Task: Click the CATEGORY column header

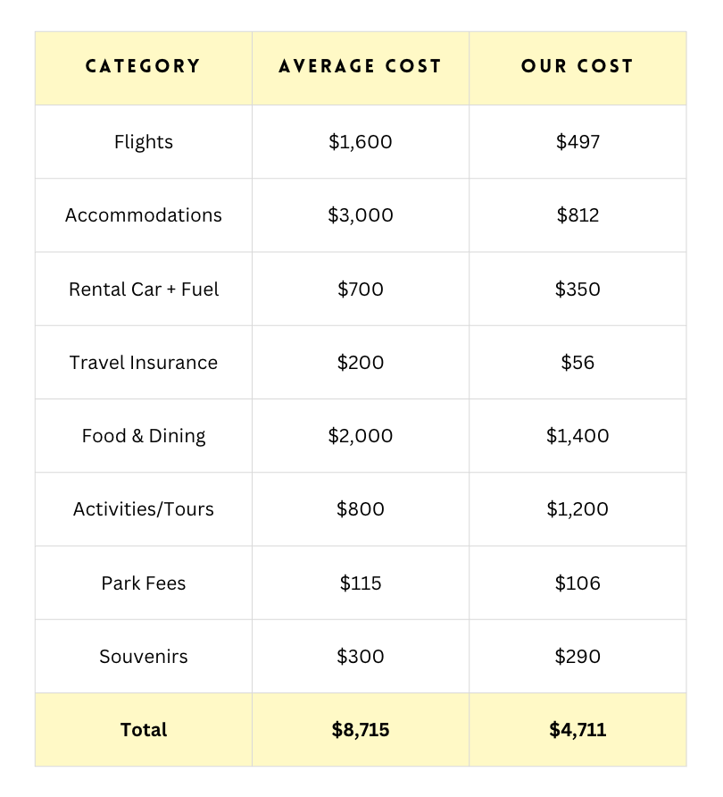Action: (143, 67)
